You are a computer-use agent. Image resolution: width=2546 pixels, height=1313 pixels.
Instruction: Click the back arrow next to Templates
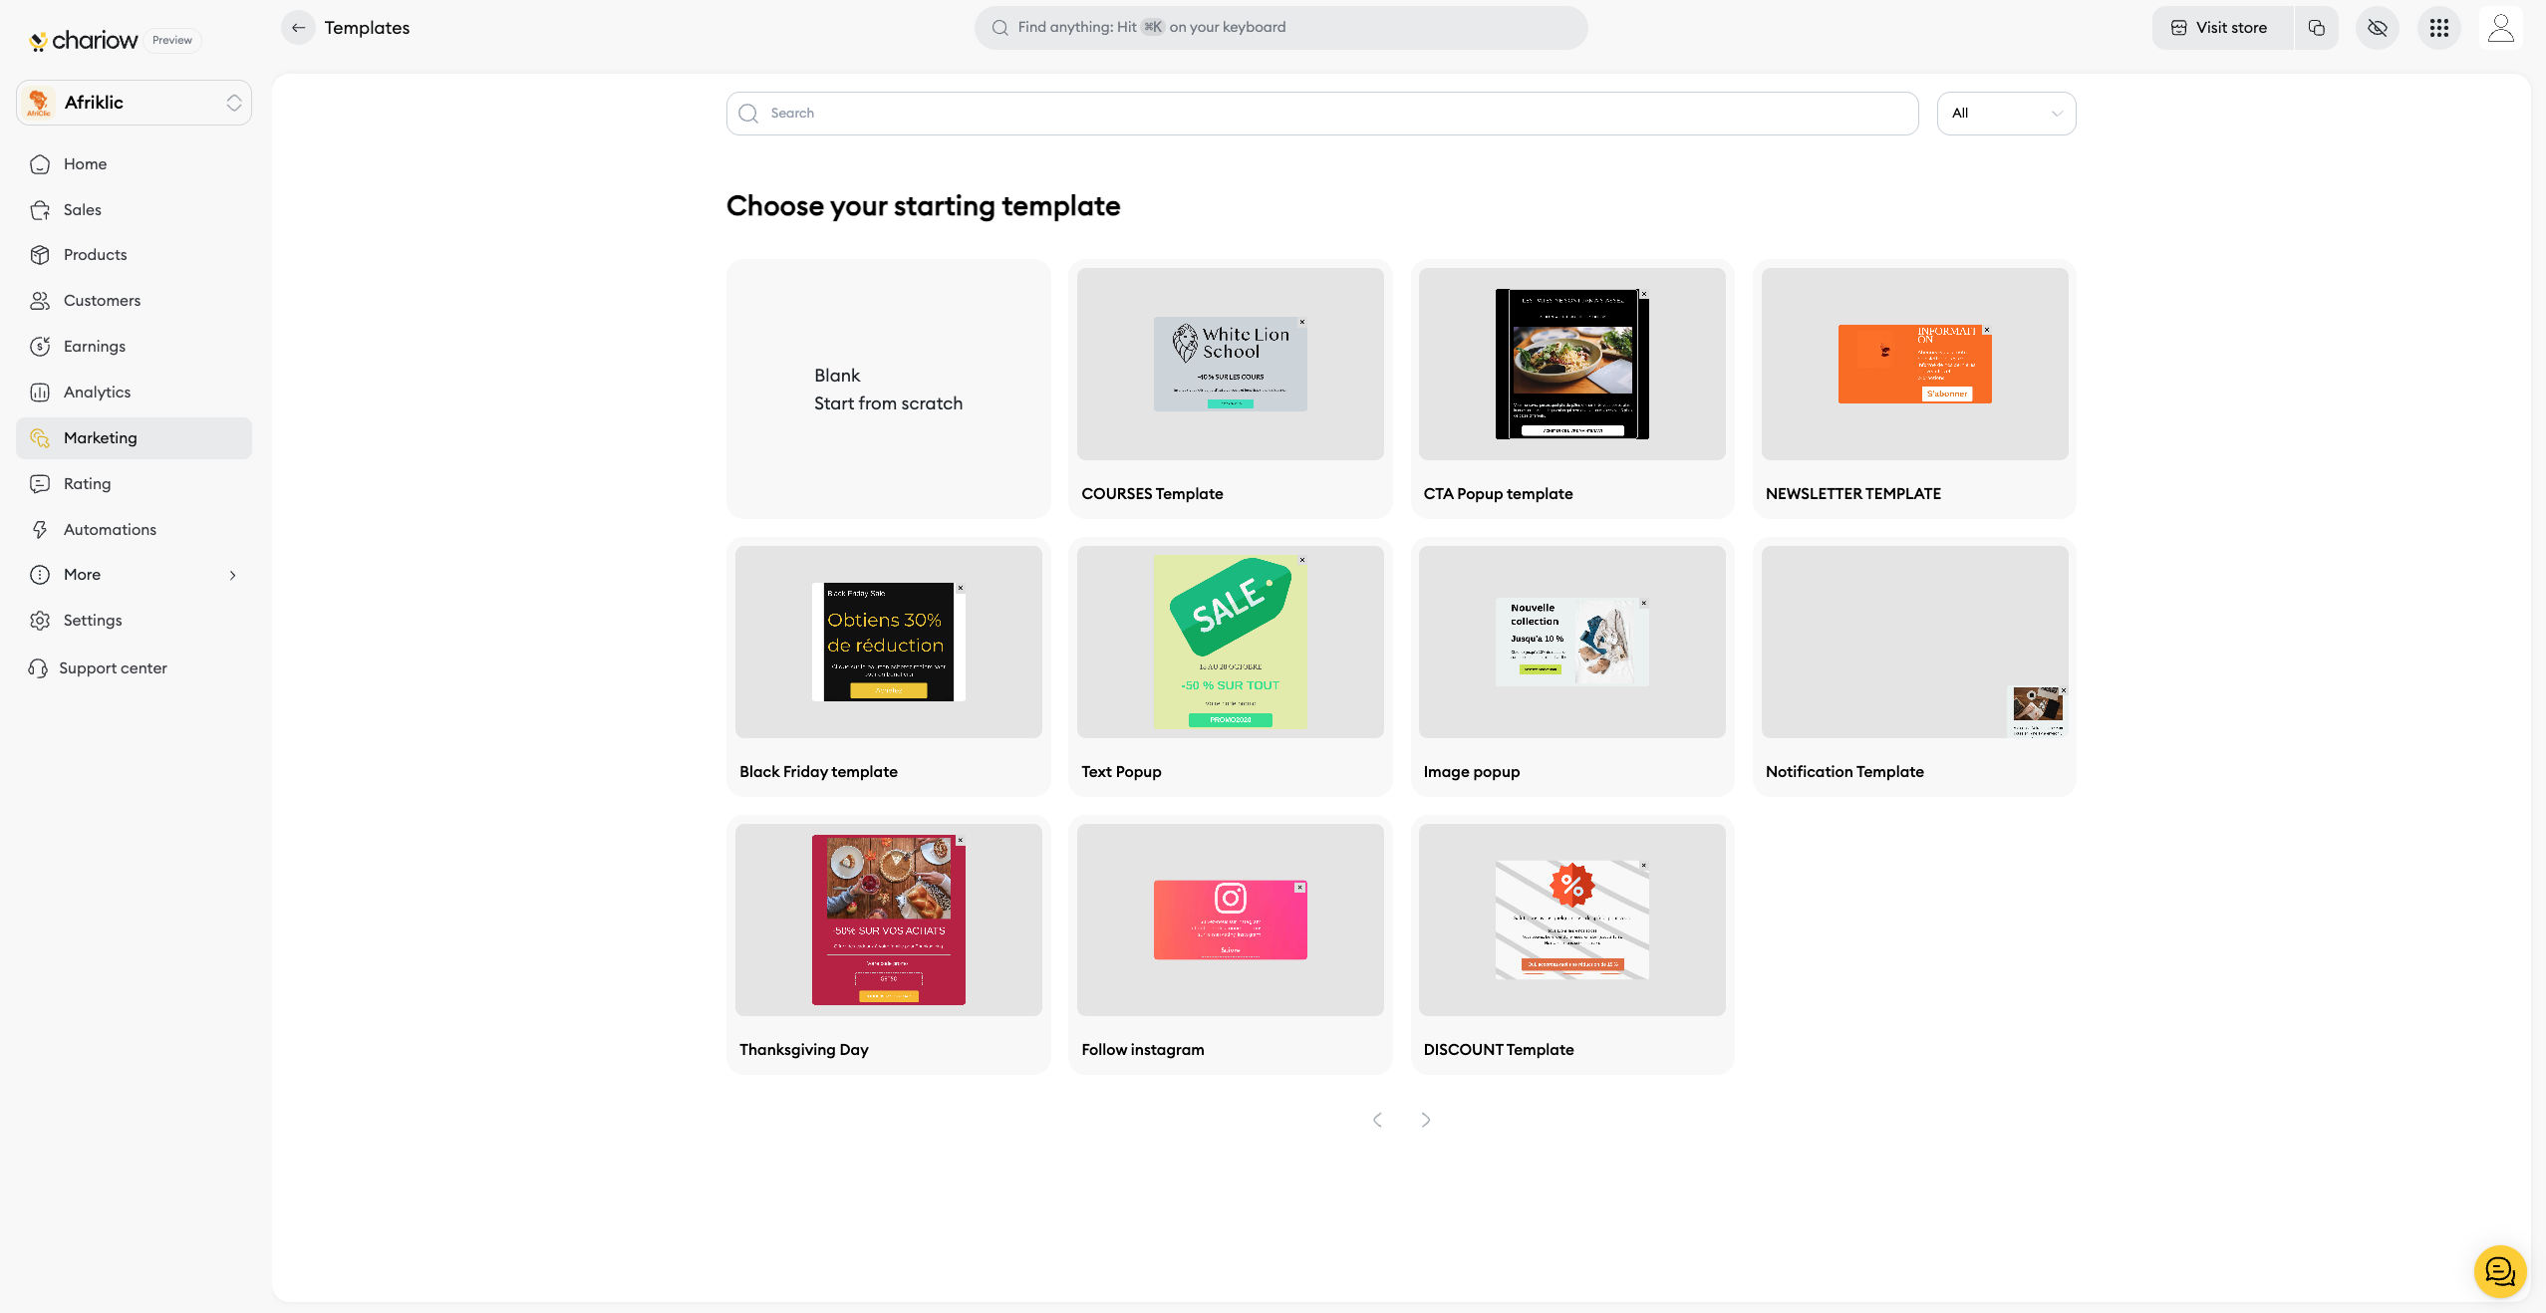298,28
